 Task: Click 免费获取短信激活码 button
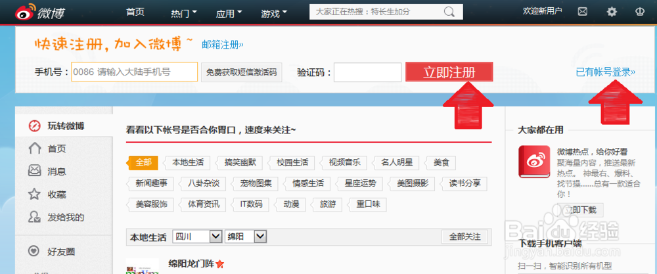click(242, 72)
